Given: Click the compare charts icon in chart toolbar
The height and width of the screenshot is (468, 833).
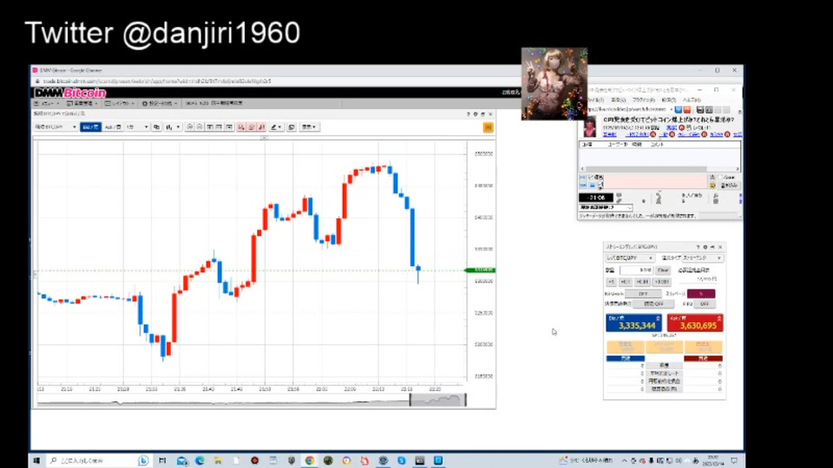Looking at the screenshot, I should [x=156, y=127].
